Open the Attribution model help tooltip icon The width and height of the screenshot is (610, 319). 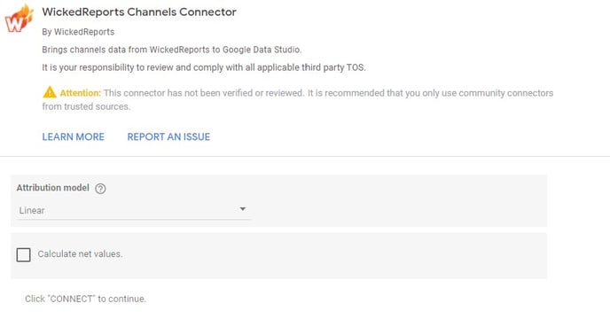(100, 189)
